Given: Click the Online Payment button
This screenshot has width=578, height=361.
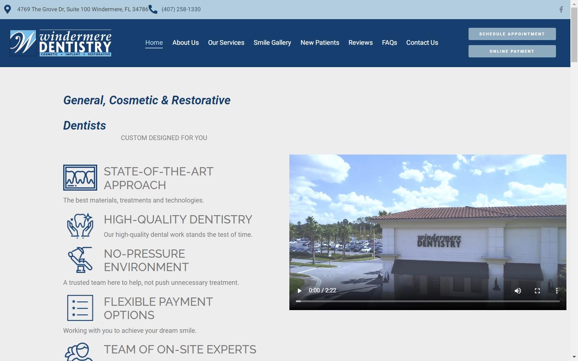Looking at the screenshot, I should pyautogui.click(x=512, y=51).
